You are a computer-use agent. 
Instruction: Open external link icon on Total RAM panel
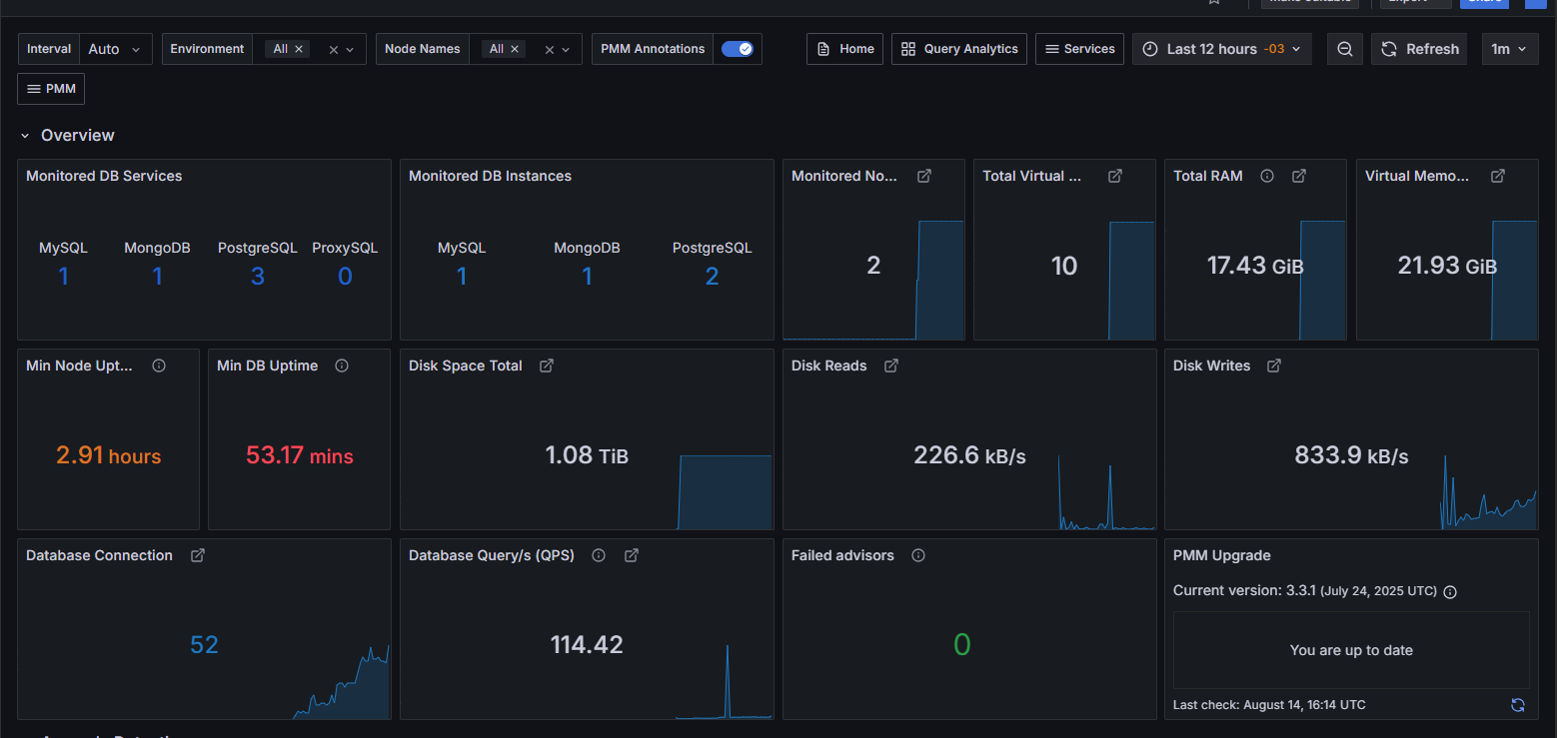(x=1299, y=176)
